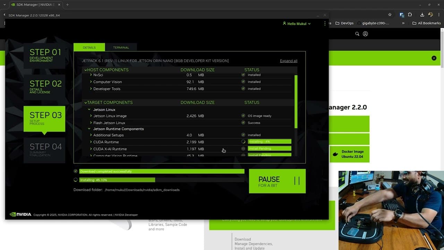Image resolution: width=444 pixels, height=250 pixels.
Task: Click the PAUSE FOR A BIT button
Action: tap(277, 181)
